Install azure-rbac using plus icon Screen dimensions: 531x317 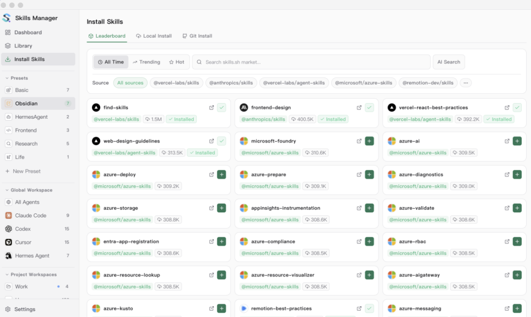517,241
